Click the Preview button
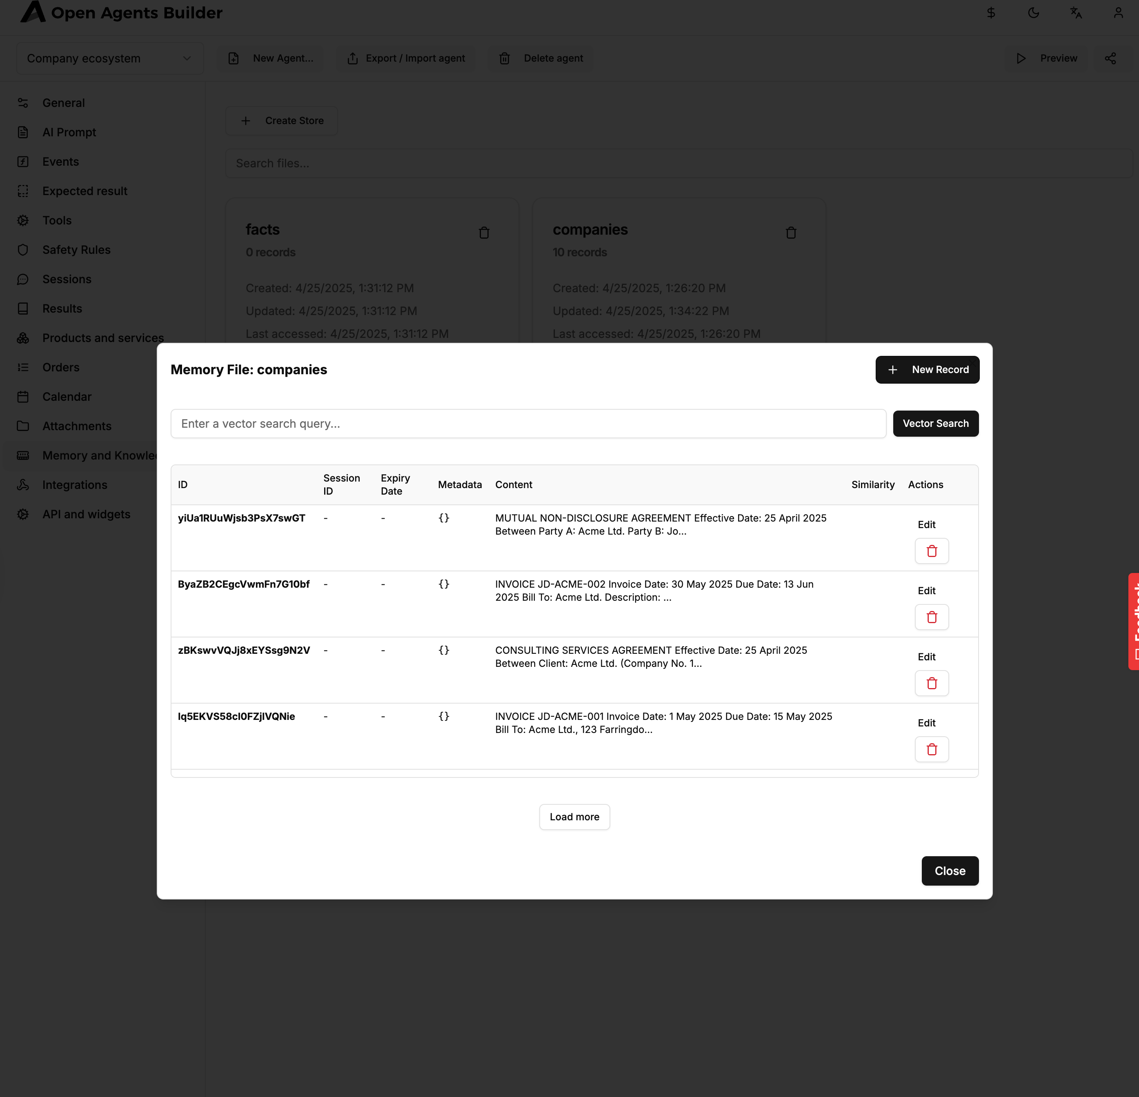The height and width of the screenshot is (1097, 1139). click(1047, 58)
